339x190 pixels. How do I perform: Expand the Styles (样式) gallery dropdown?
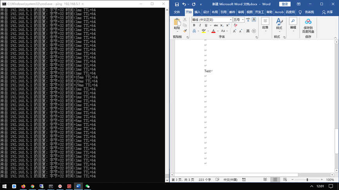(x=279, y=25)
